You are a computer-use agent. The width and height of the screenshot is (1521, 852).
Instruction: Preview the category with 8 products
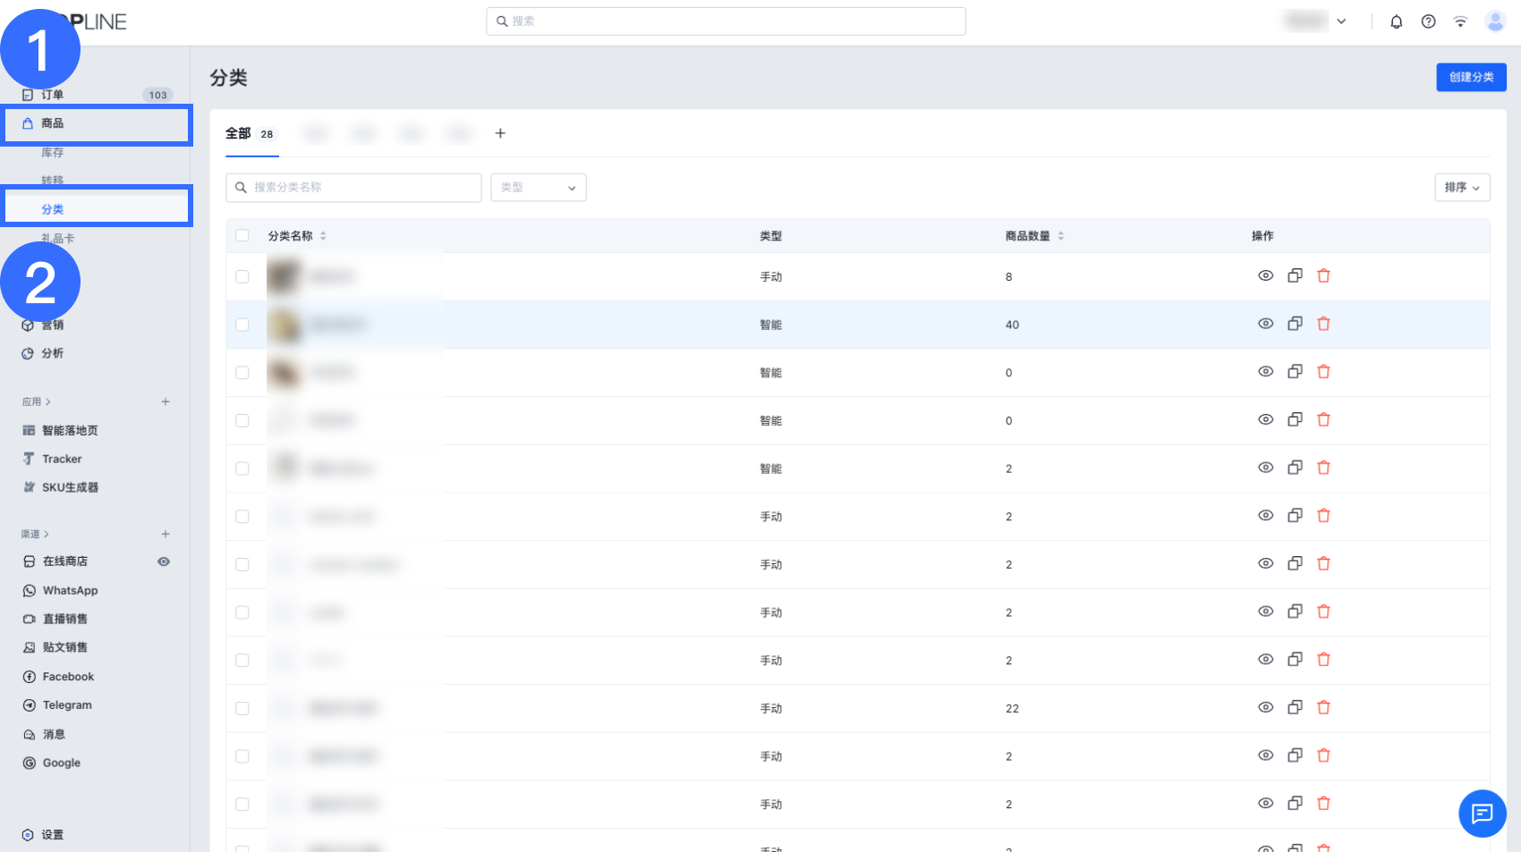tap(1265, 276)
